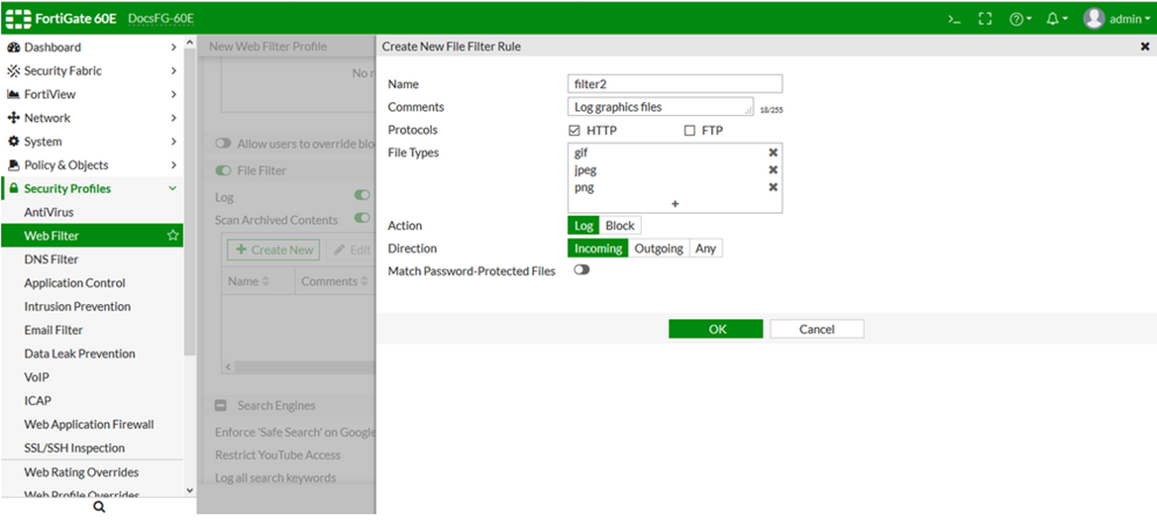Click the FortiGate 60E logo
Image resolution: width=1157 pixels, height=520 pixels.
tap(60, 19)
